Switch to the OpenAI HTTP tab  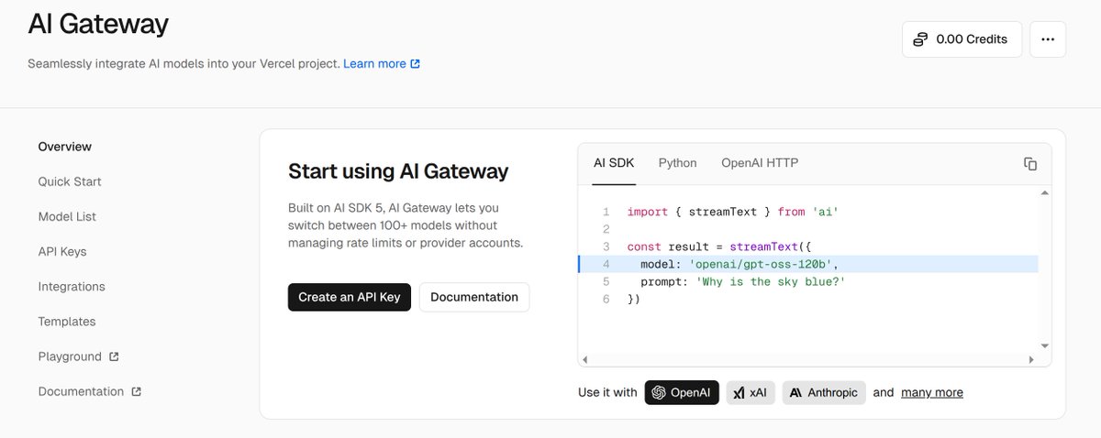tap(760, 163)
